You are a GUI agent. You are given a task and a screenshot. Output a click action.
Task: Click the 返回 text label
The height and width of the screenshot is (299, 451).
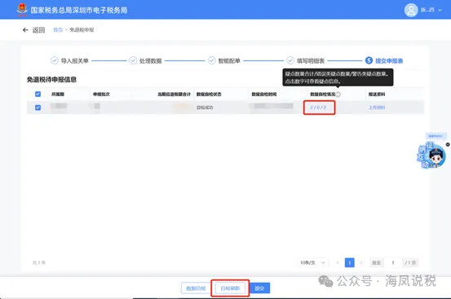(x=38, y=30)
